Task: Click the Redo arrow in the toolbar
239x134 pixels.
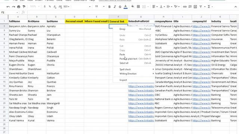Action: (13, 7)
